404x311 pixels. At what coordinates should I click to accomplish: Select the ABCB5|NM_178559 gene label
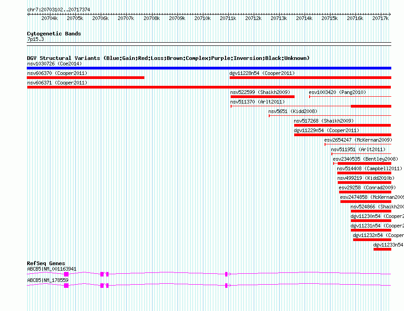48,280
